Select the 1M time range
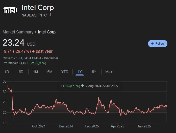This screenshot has height=133, width=176. pos(35,72)
